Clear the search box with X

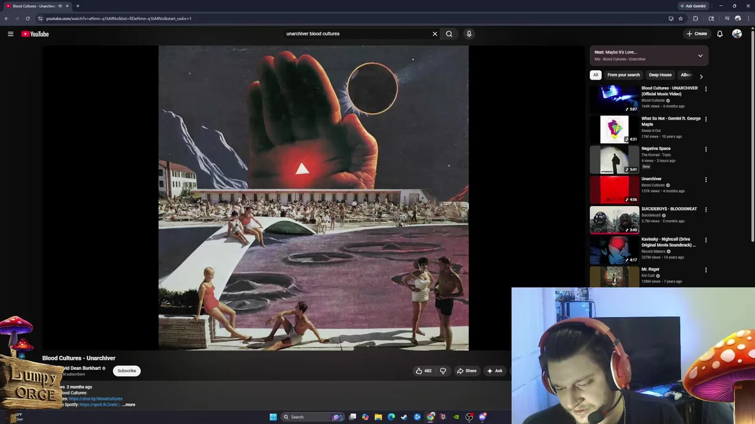435,34
